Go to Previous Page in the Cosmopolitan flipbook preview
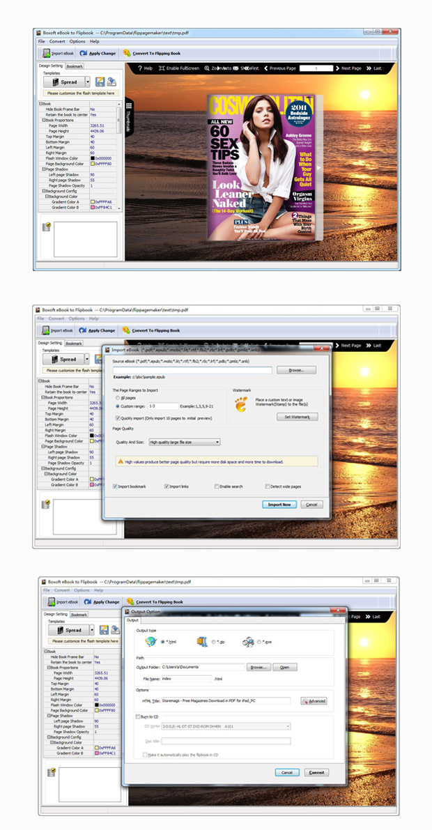The image size is (432, 830). tap(279, 68)
